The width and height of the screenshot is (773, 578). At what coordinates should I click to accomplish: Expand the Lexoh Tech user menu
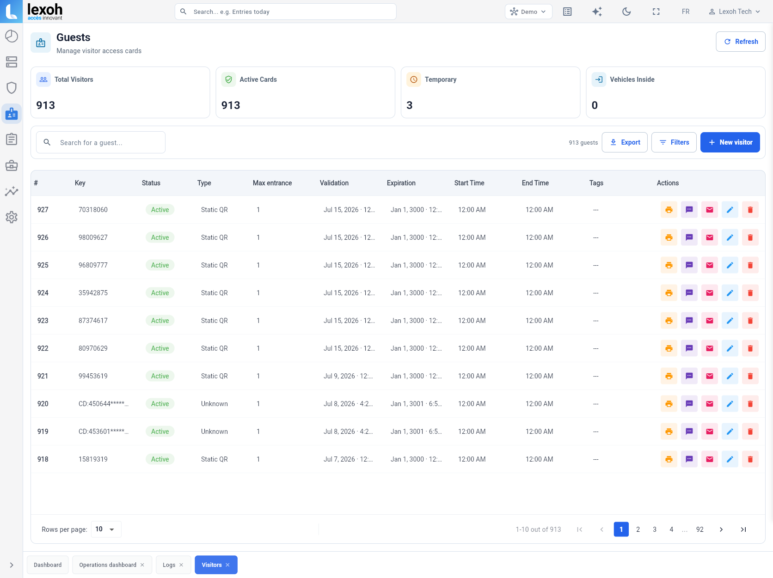pos(735,12)
